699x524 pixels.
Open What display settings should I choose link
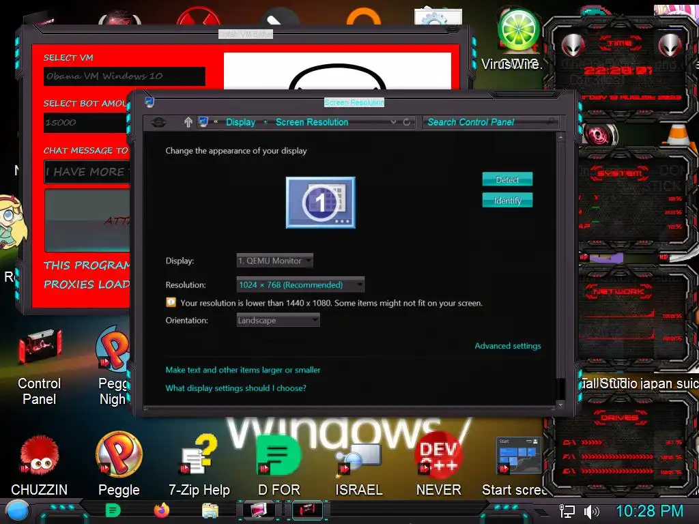(x=236, y=388)
